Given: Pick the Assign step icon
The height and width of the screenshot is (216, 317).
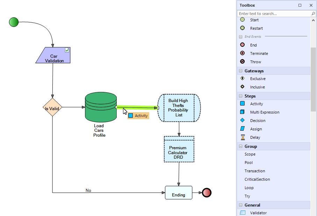Looking at the screenshot, I should pyautogui.click(x=243, y=129).
